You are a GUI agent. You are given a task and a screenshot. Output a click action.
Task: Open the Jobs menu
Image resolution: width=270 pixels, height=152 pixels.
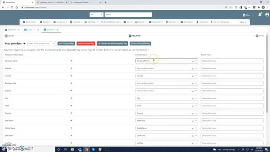coord(128,22)
